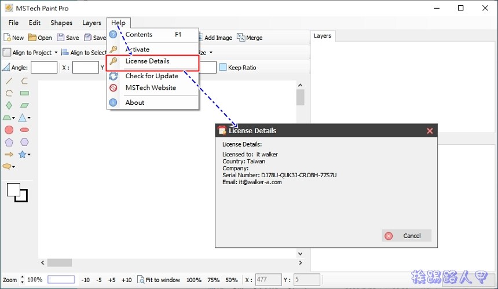Open the Star tool dropdown arrow
The image size is (498, 289).
[x=29, y=155]
